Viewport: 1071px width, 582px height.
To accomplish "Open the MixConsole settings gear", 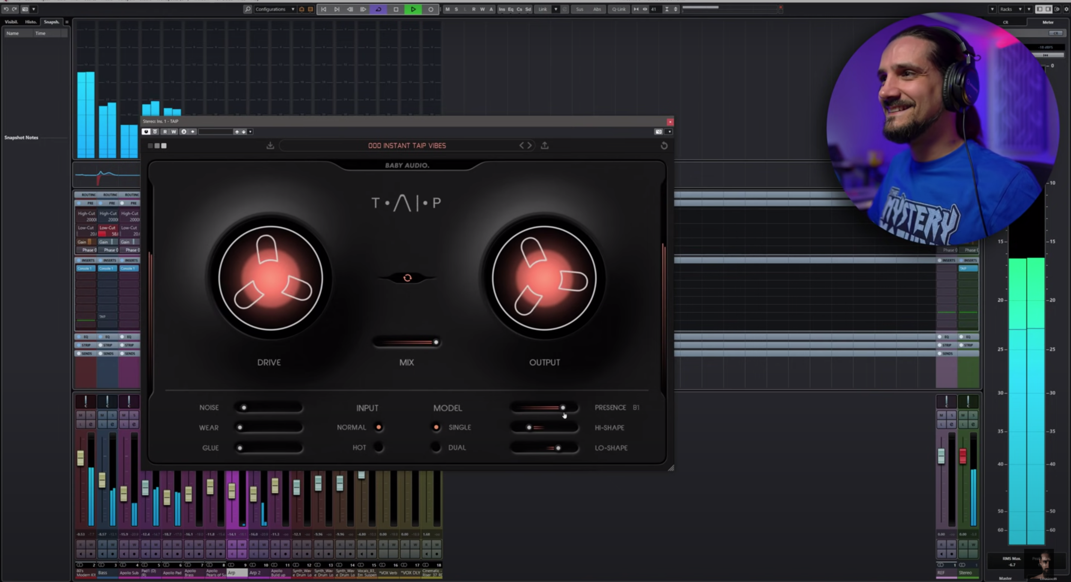I will (x=1067, y=9).
